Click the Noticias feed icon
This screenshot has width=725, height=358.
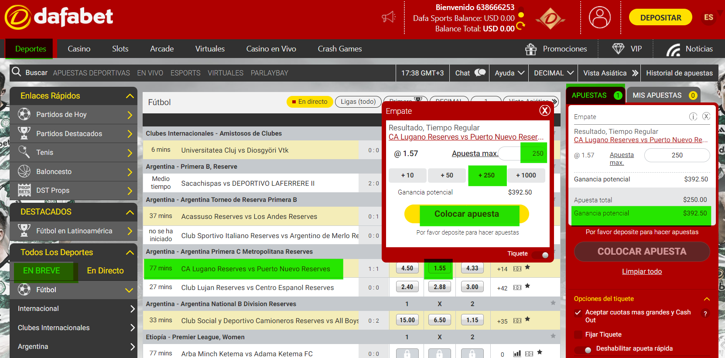click(x=673, y=50)
